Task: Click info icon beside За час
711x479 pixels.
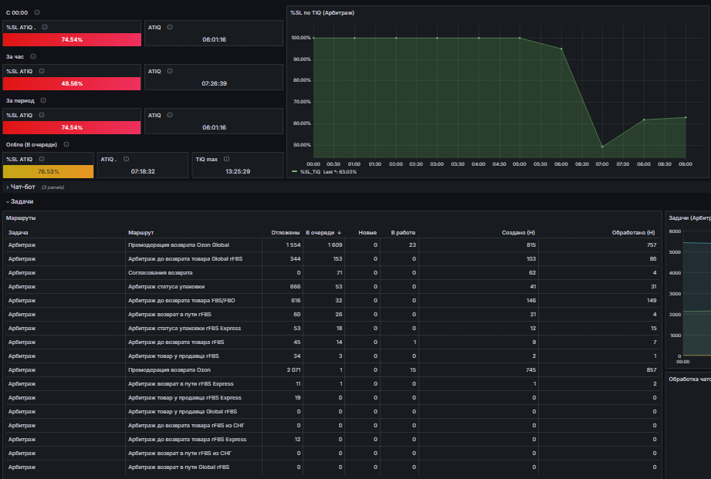Action: tap(33, 56)
